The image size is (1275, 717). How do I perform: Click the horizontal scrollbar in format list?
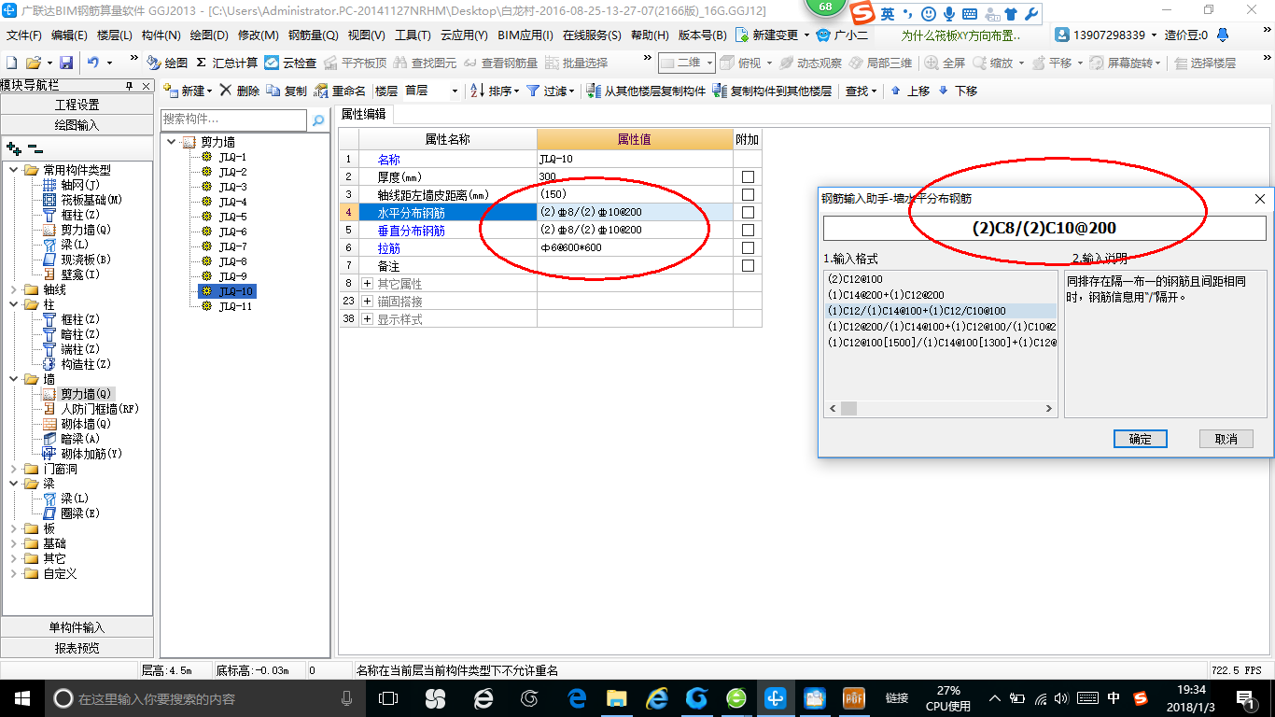pos(941,408)
